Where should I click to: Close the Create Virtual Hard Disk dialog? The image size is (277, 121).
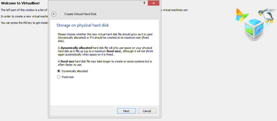153,3
